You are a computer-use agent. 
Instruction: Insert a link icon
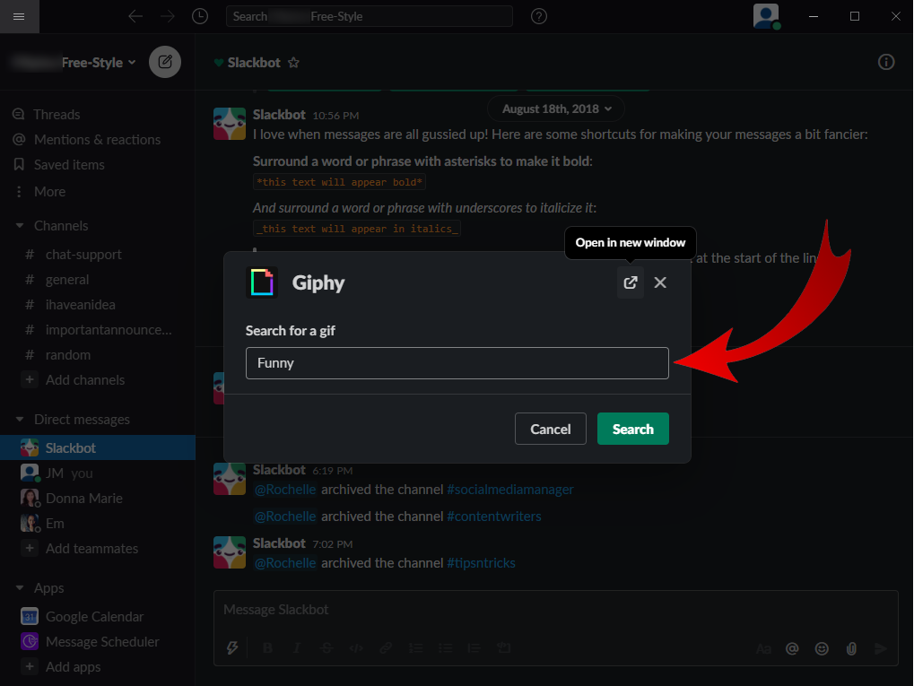pyautogui.click(x=386, y=648)
